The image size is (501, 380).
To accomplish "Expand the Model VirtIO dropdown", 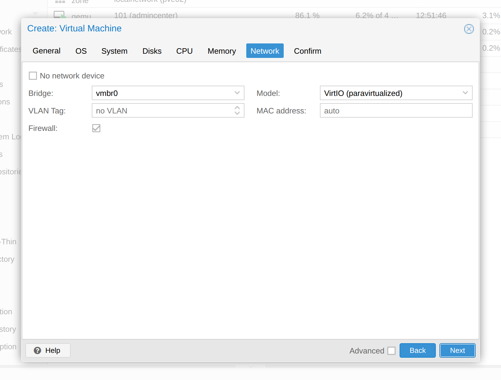I will click(465, 93).
